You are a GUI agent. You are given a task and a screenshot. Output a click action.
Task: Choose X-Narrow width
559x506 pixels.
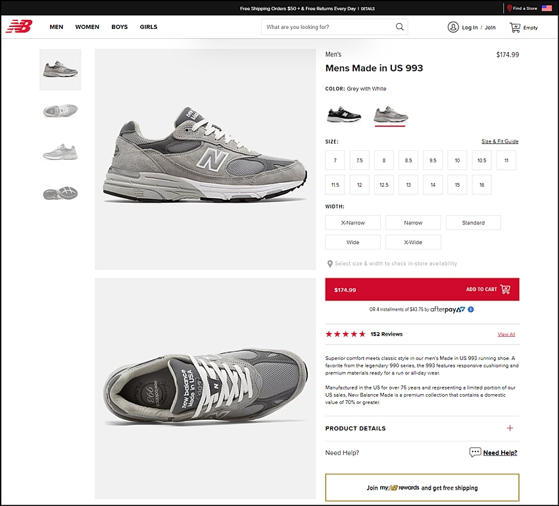point(353,222)
